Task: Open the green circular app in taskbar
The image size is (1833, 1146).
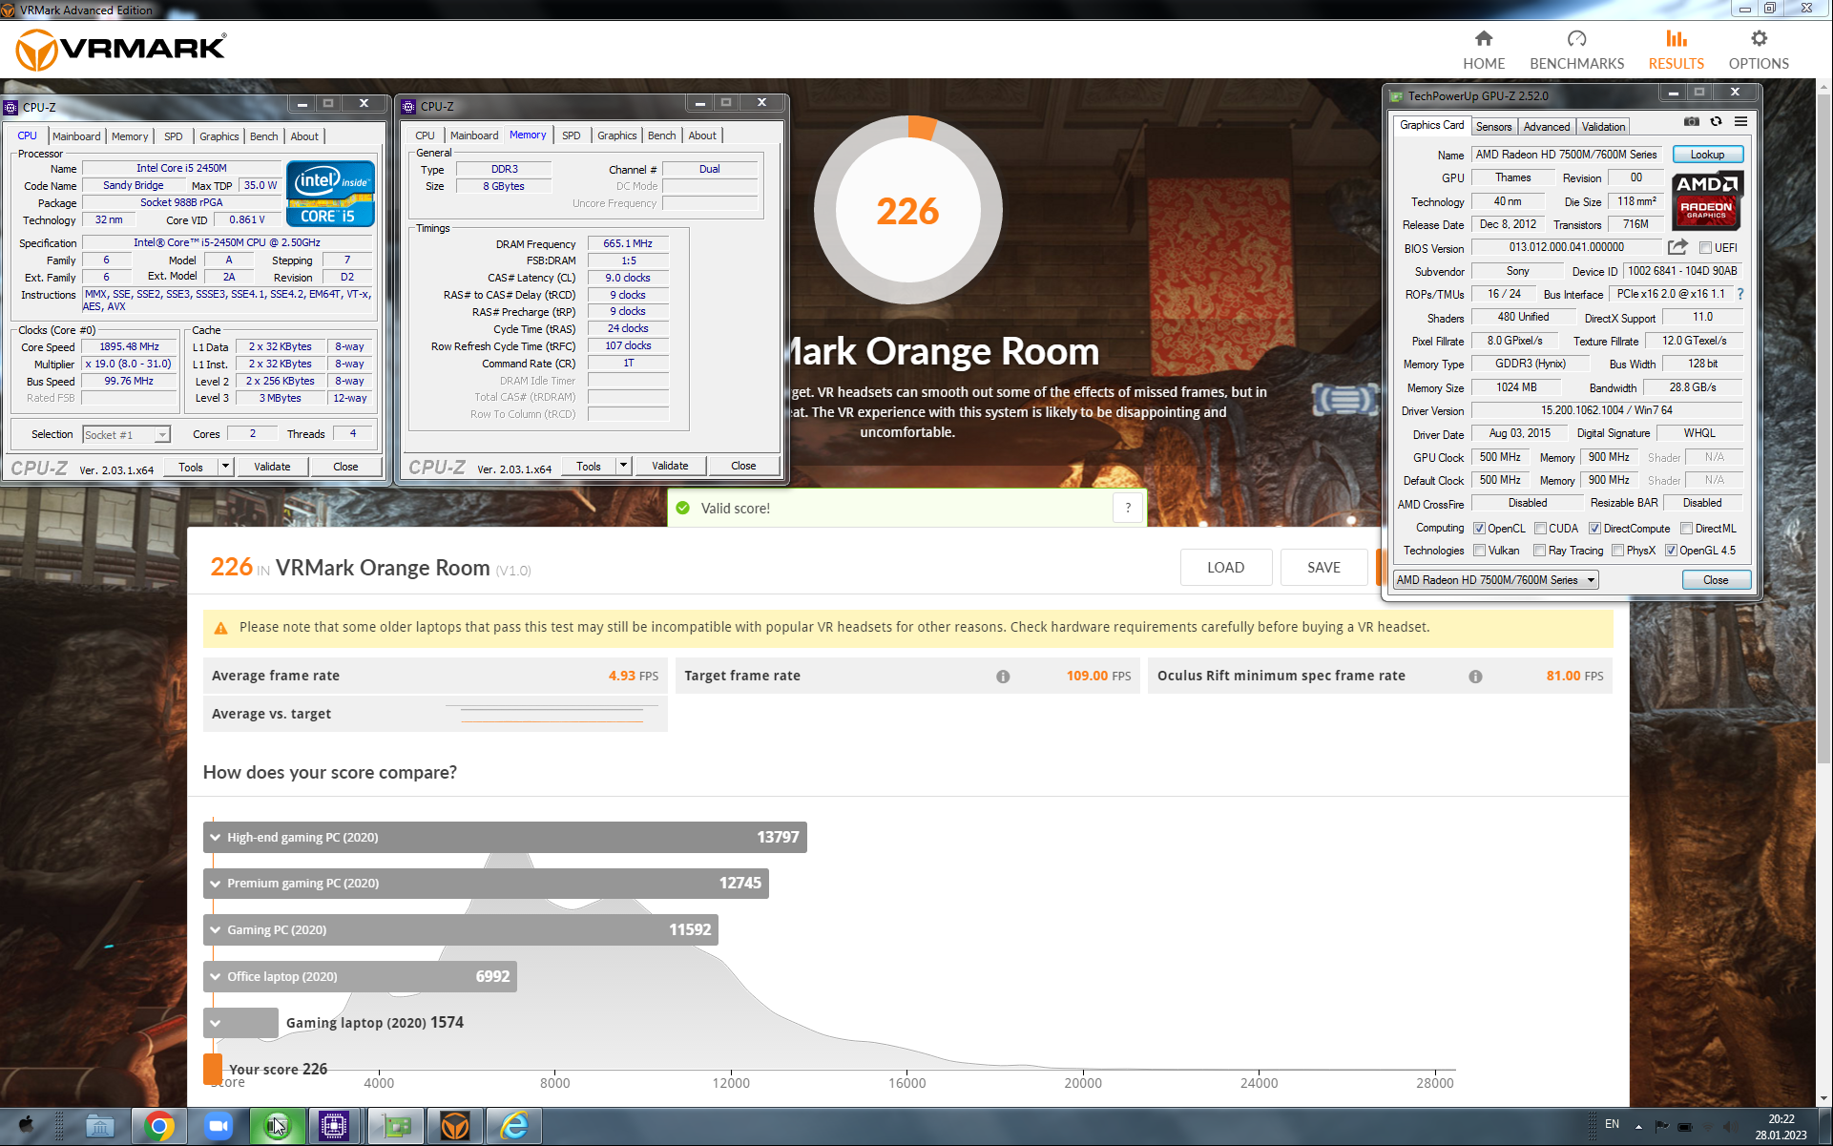Action: 277,1126
